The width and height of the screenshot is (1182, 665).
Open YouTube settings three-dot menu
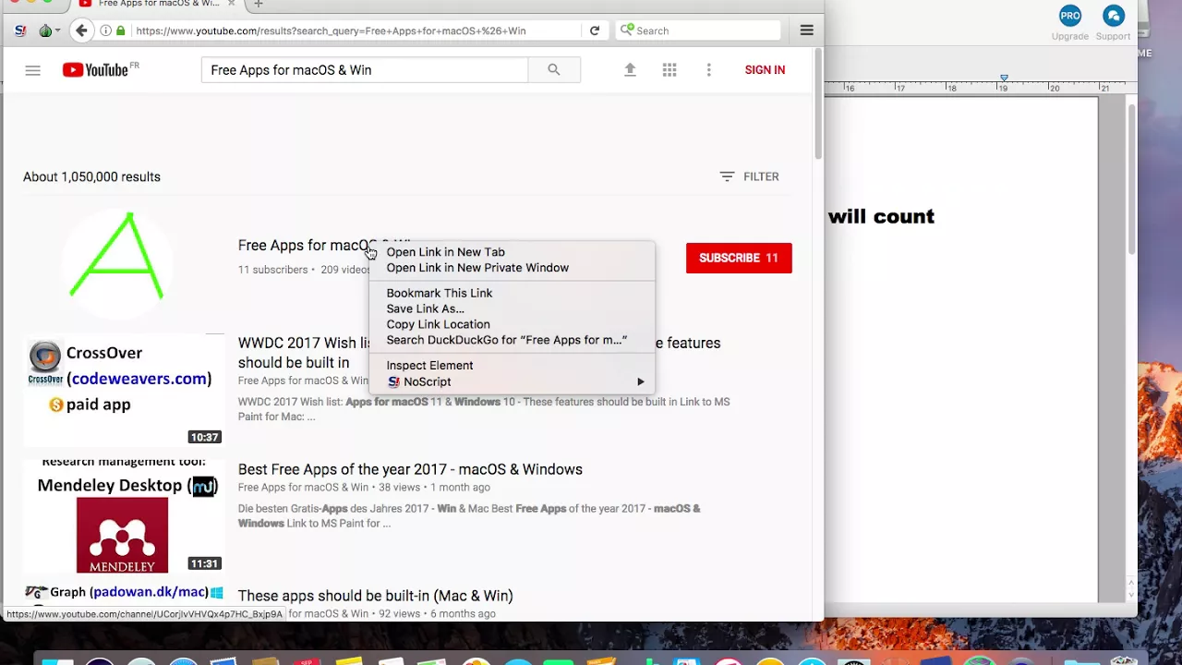pyautogui.click(x=709, y=70)
